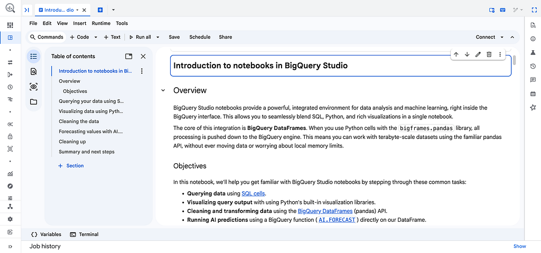Add a new Code cell
Screen dimensions: 541x253
79,37
